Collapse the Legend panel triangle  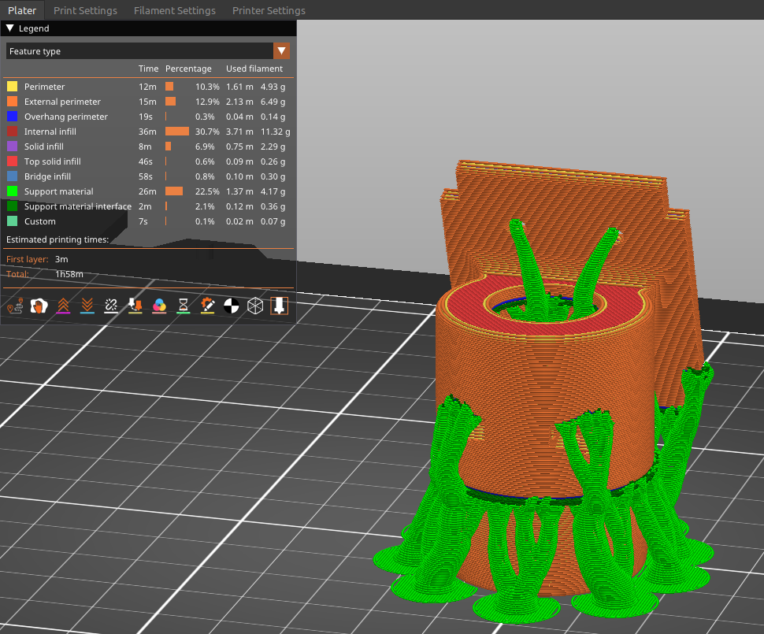(x=9, y=28)
